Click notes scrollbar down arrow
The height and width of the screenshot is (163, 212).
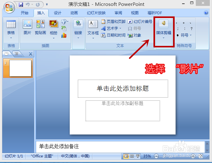[x=207, y=150]
